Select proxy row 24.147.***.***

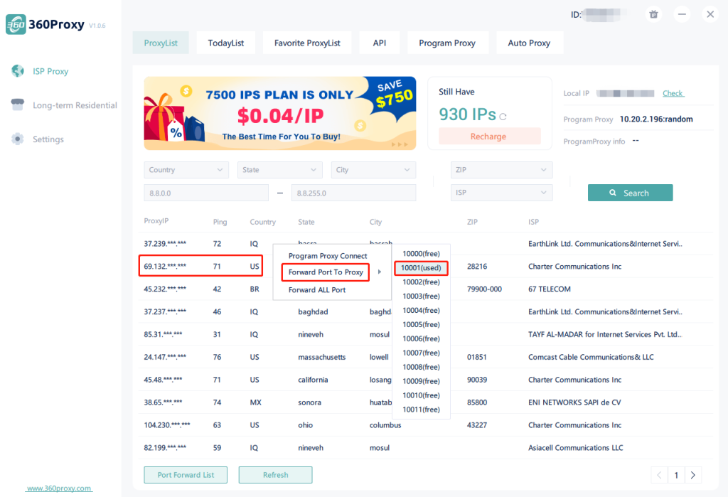click(425, 357)
